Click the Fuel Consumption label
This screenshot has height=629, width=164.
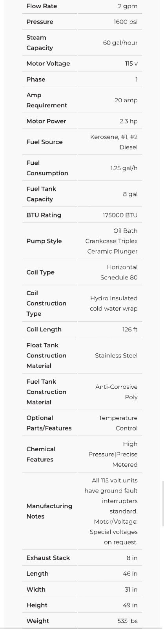[47, 168]
